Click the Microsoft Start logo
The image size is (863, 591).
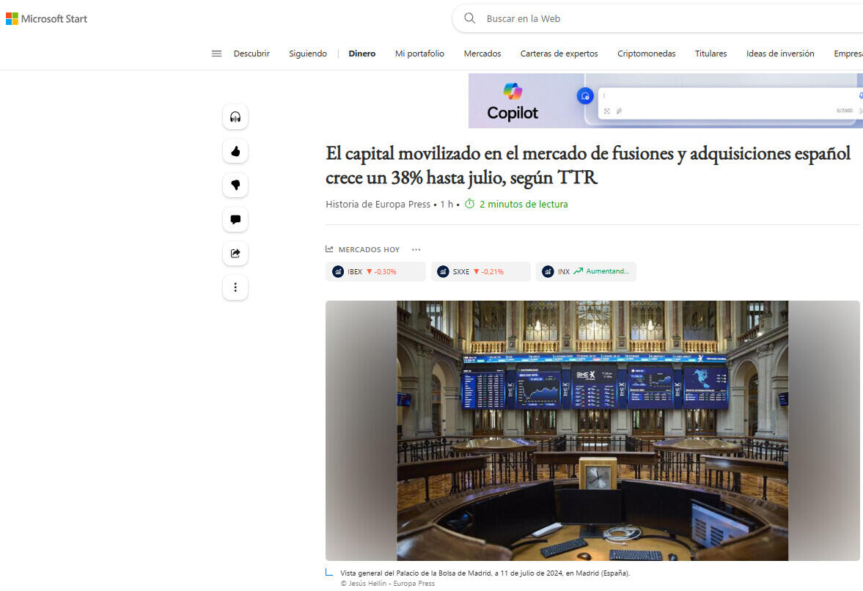pos(47,19)
